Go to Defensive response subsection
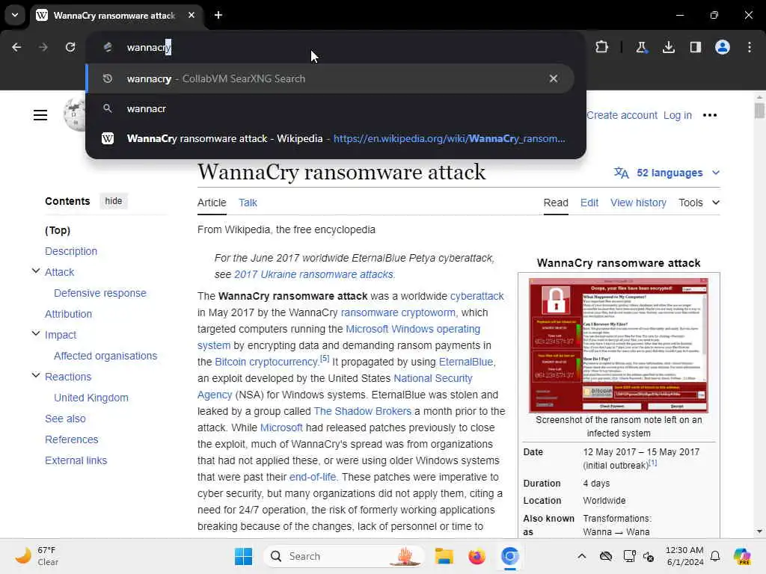This screenshot has width=766, height=574. point(100,293)
